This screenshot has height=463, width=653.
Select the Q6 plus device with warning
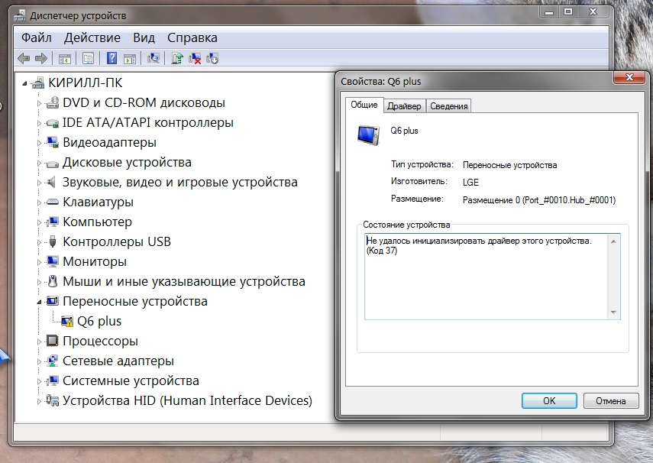click(99, 321)
